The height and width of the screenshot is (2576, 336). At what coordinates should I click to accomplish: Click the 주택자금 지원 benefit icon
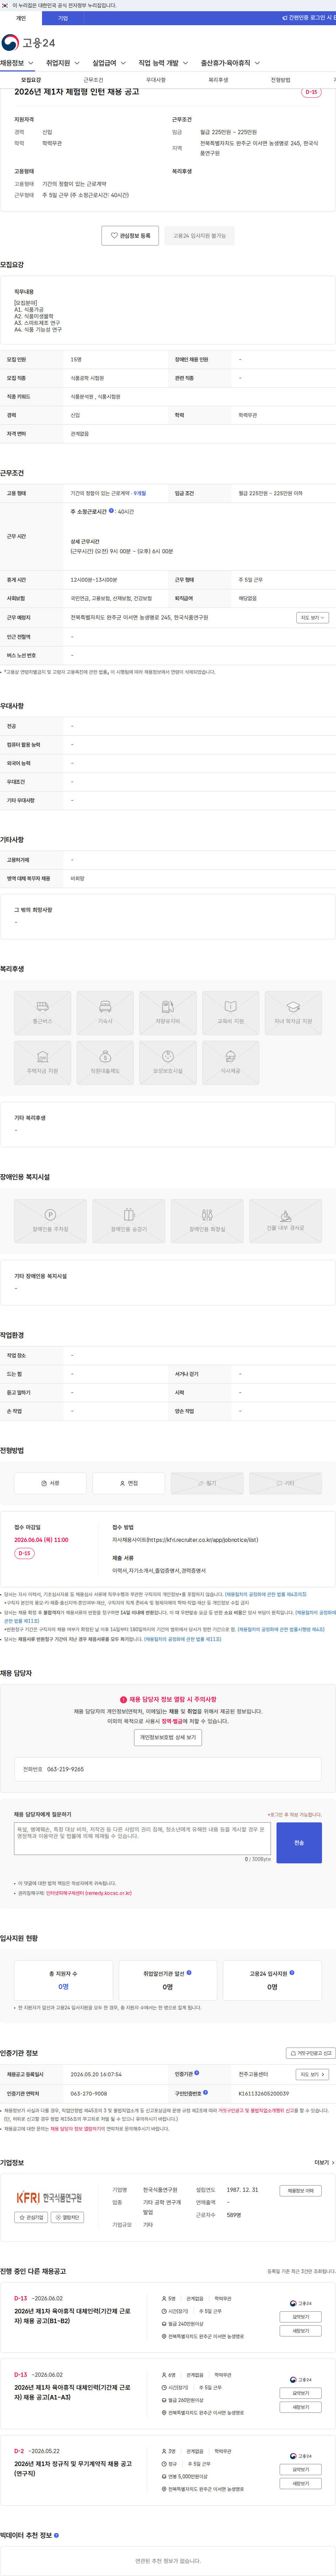pyautogui.click(x=42, y=1062)
